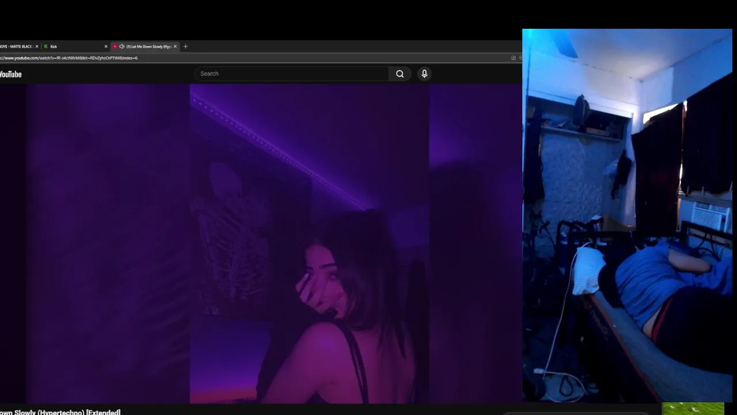Switch to the MATTE BLACK tab
Viewport: 737px width, 415px height.
(20, 46)
